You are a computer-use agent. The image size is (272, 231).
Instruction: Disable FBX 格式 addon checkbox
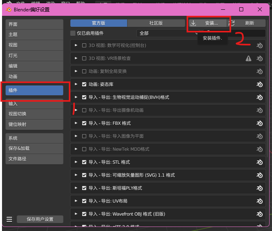point(84,123)
